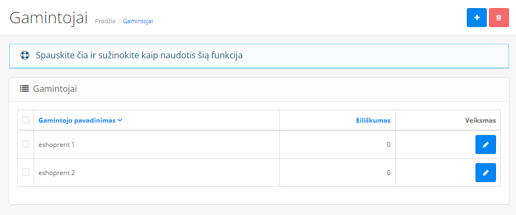Click the eshoprent 1 name cell
The width and height of the screenshot is (516, 215).
(157, 144)
